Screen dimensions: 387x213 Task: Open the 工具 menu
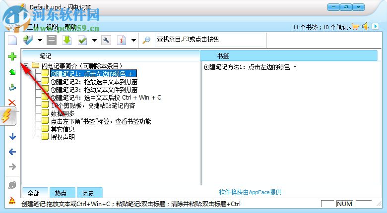tap(33, 27)
